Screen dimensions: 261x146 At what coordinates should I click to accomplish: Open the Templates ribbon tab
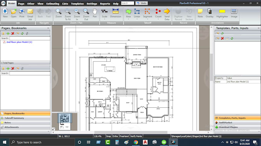tap(77, 3)
